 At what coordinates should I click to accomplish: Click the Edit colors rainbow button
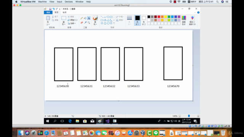[x=184, y=20]
